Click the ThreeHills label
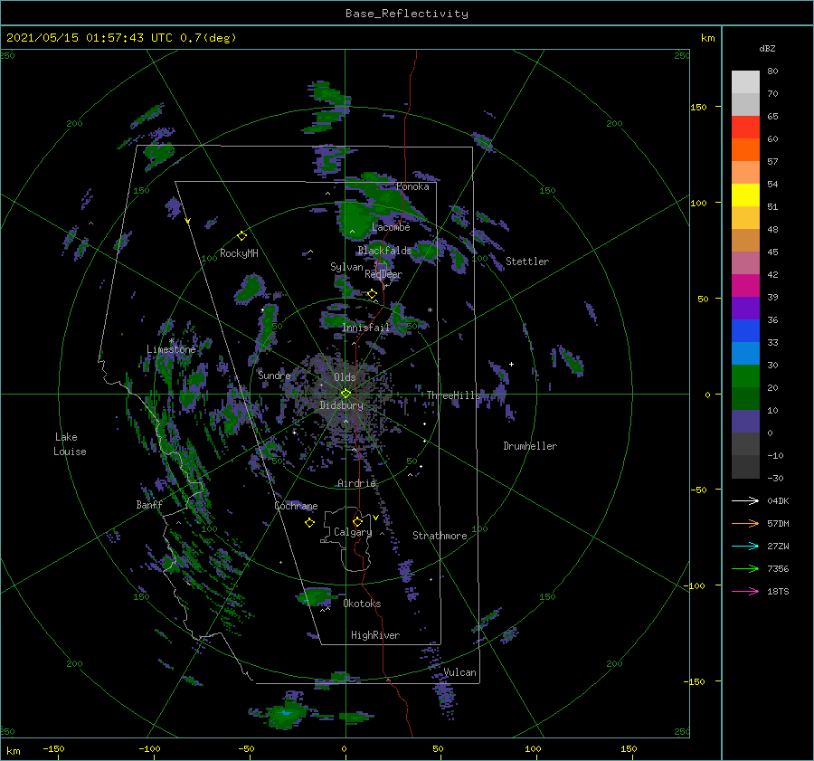 click(454, 395)
